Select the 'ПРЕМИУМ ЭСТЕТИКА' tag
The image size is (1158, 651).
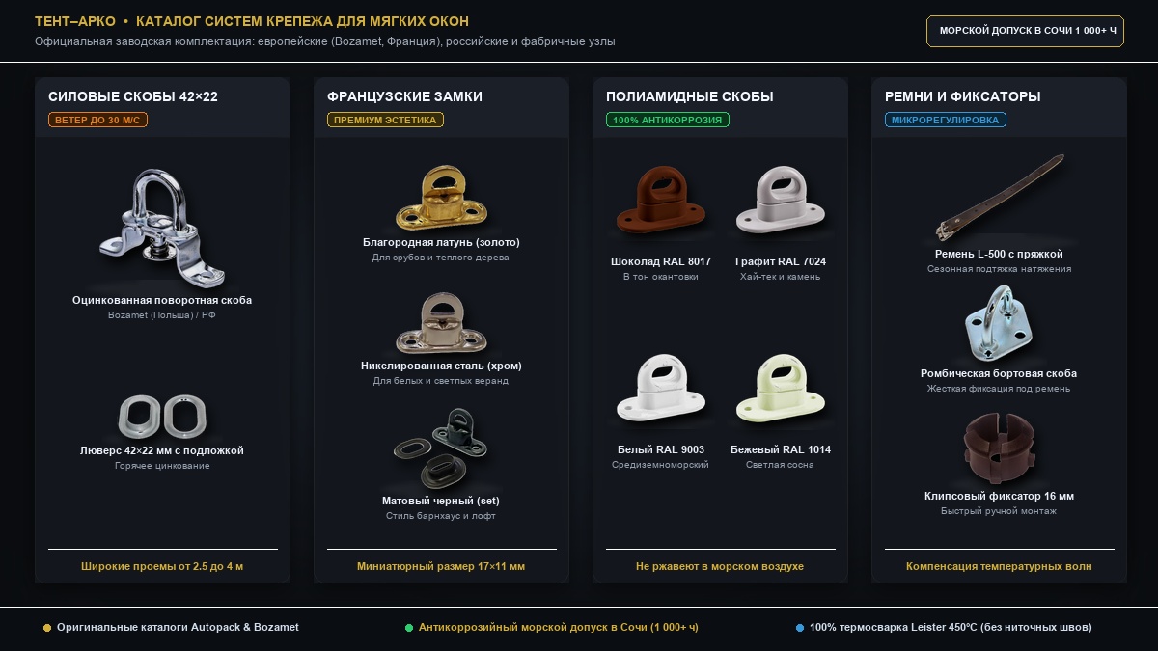pos(385,120)
